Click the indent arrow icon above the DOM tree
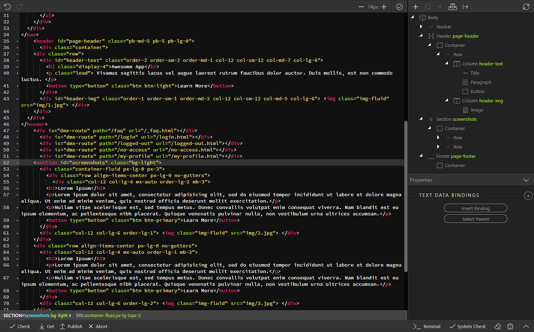The width and height of the screenshot is (534, 332). (x=465, y=7)
